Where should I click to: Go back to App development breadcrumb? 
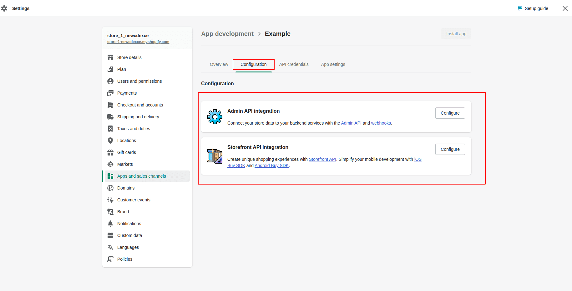(x=227, y=34)
